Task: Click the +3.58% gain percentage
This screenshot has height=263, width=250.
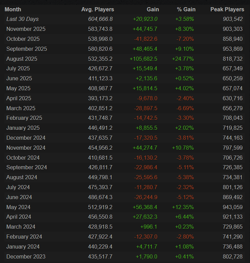Action: [184, 19]
